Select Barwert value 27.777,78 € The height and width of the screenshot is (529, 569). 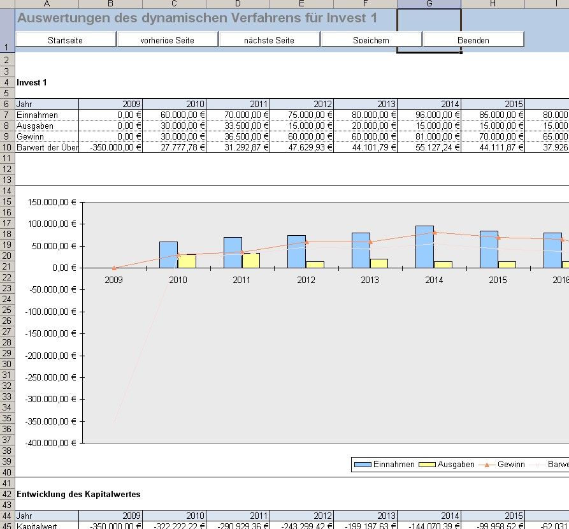click(174, 147)
